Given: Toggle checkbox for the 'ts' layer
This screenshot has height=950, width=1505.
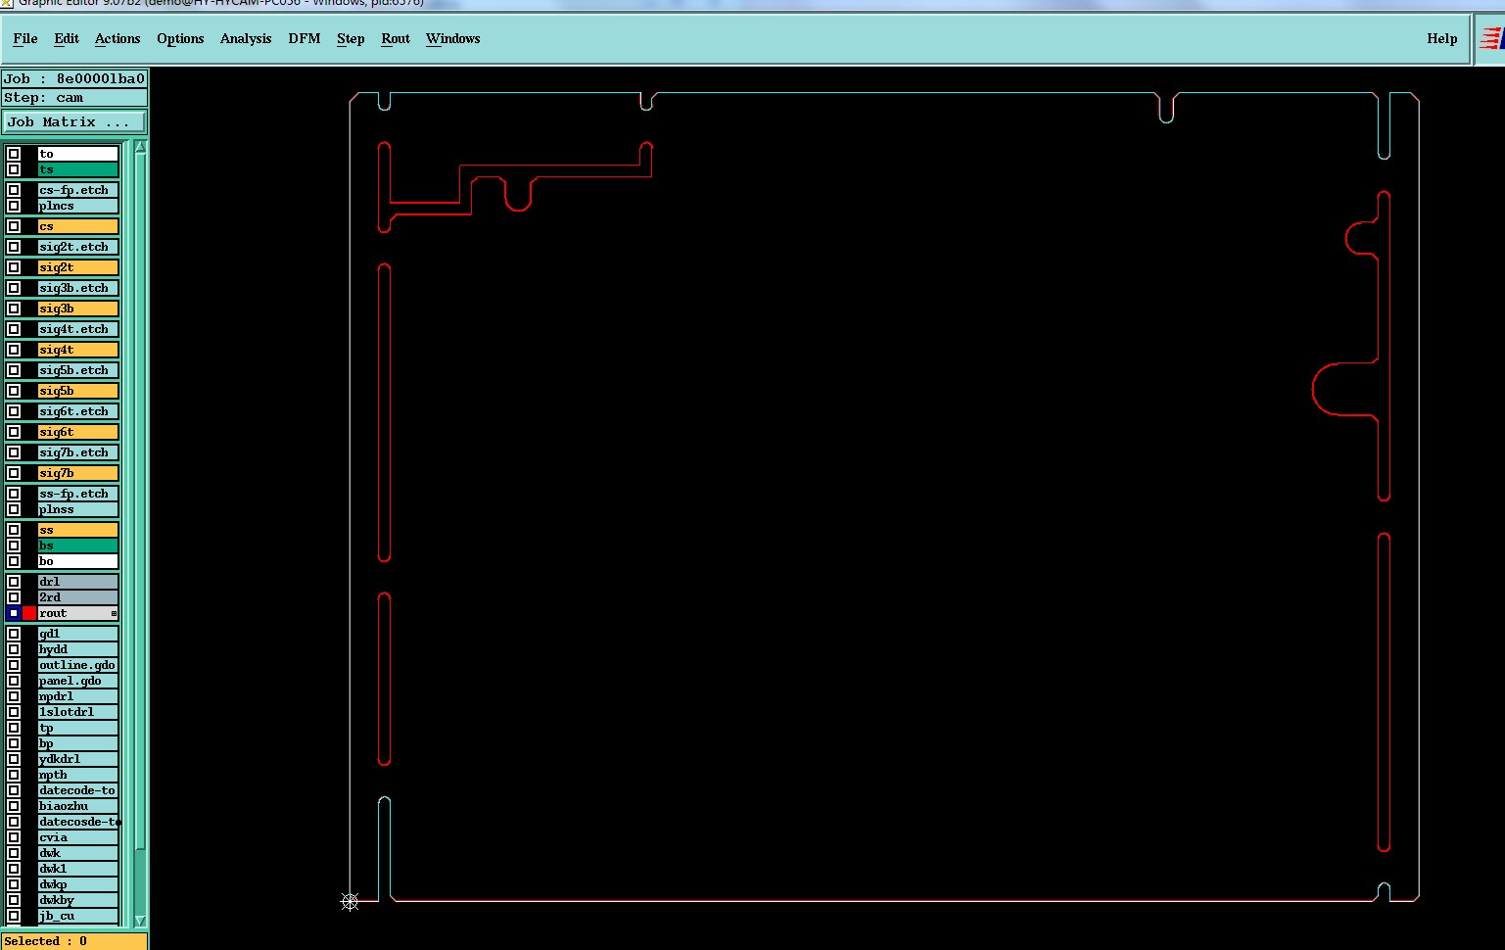Looking at the screenshot, I should click(x=14, y=169).
